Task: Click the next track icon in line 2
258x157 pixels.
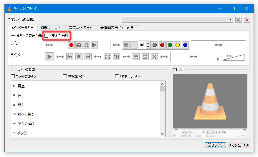Action: pos(88,57)
